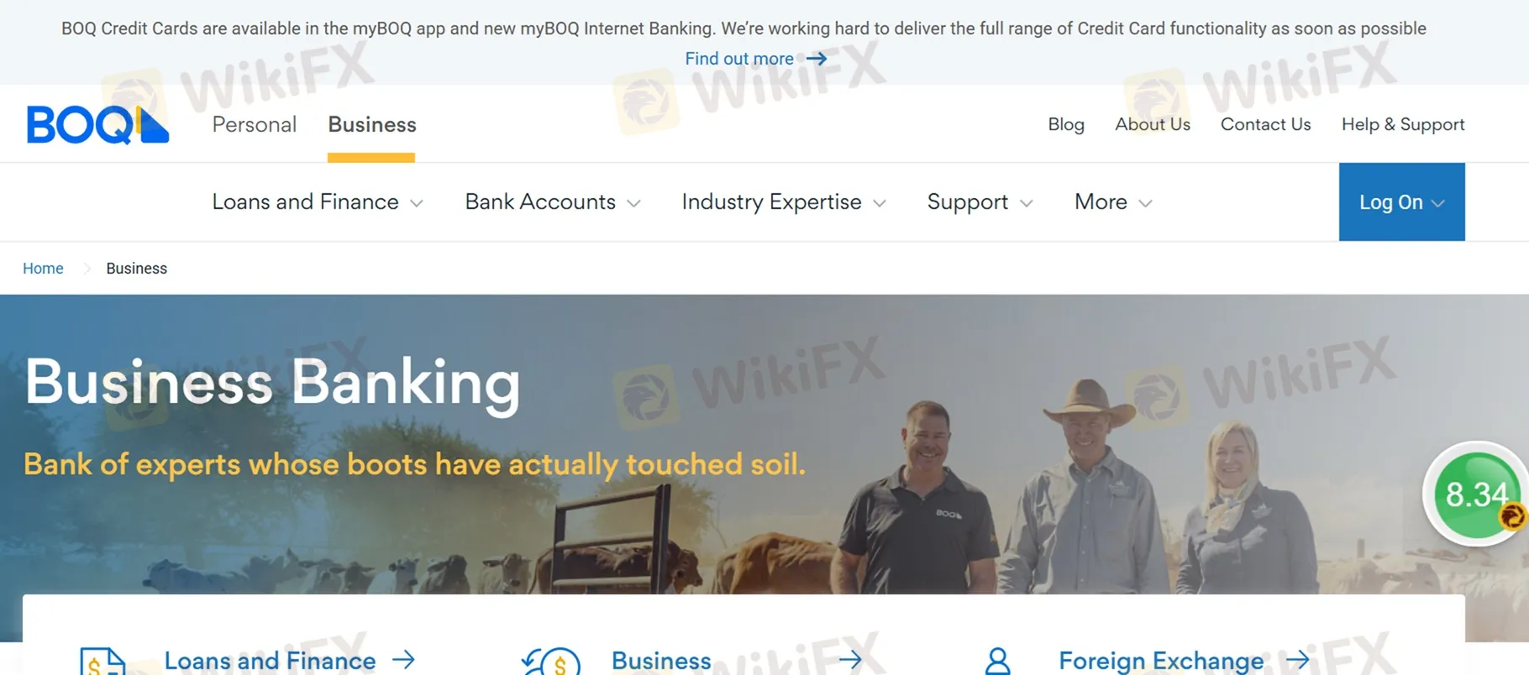The width and height of the screenshot is (1529, 675).
Task: Click the arrow beside Loans and Finance card
Action: (404, 660)
